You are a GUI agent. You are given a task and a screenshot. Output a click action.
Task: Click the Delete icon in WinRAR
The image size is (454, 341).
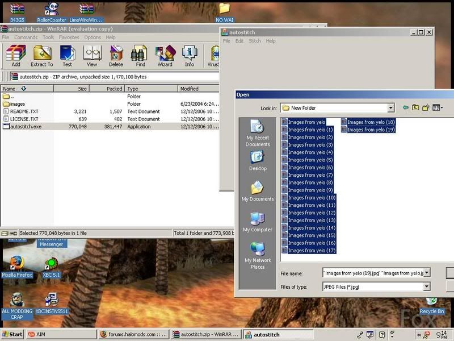116,56
